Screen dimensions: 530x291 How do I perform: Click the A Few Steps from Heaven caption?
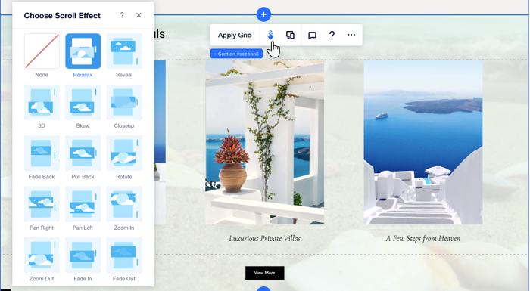(x=423, y=238)
